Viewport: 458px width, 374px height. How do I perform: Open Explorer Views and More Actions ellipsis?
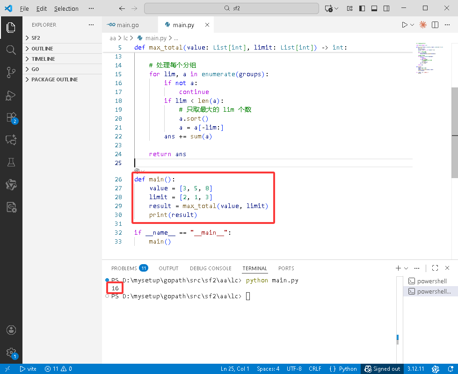(91, 25)
